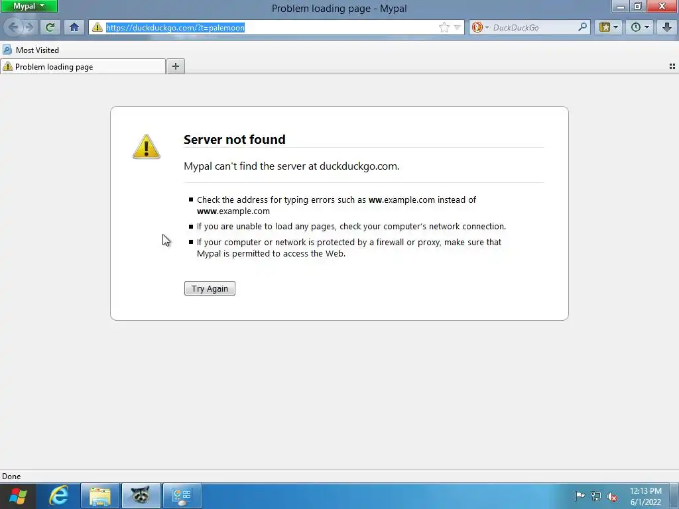Click the text 'Mypal can't find the server at duckduckgo.com.'
Screen dimensions: 679x509
tap(292, 166)
